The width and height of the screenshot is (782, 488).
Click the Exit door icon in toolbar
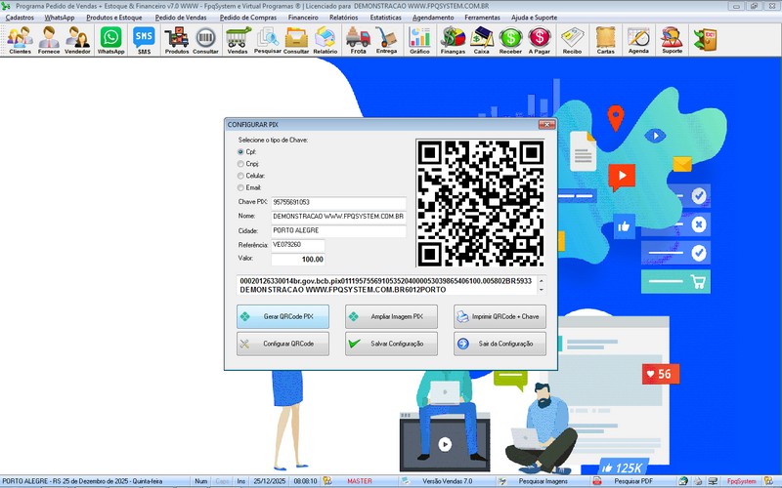click(705, 40)
